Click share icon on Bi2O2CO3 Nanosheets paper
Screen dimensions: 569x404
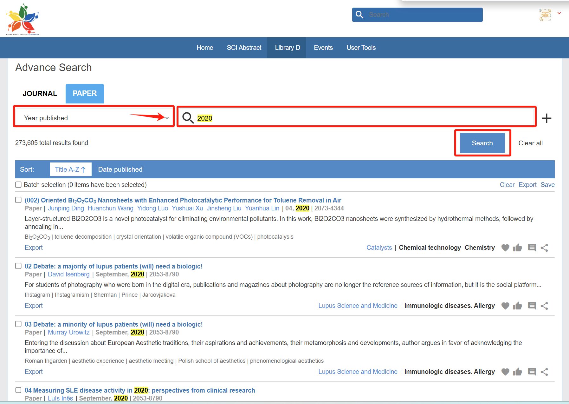coord(544,248)
